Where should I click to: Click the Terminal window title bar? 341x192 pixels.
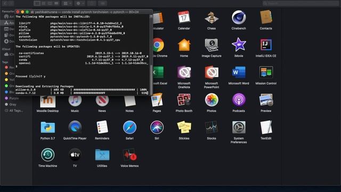(x=84, y=12)
